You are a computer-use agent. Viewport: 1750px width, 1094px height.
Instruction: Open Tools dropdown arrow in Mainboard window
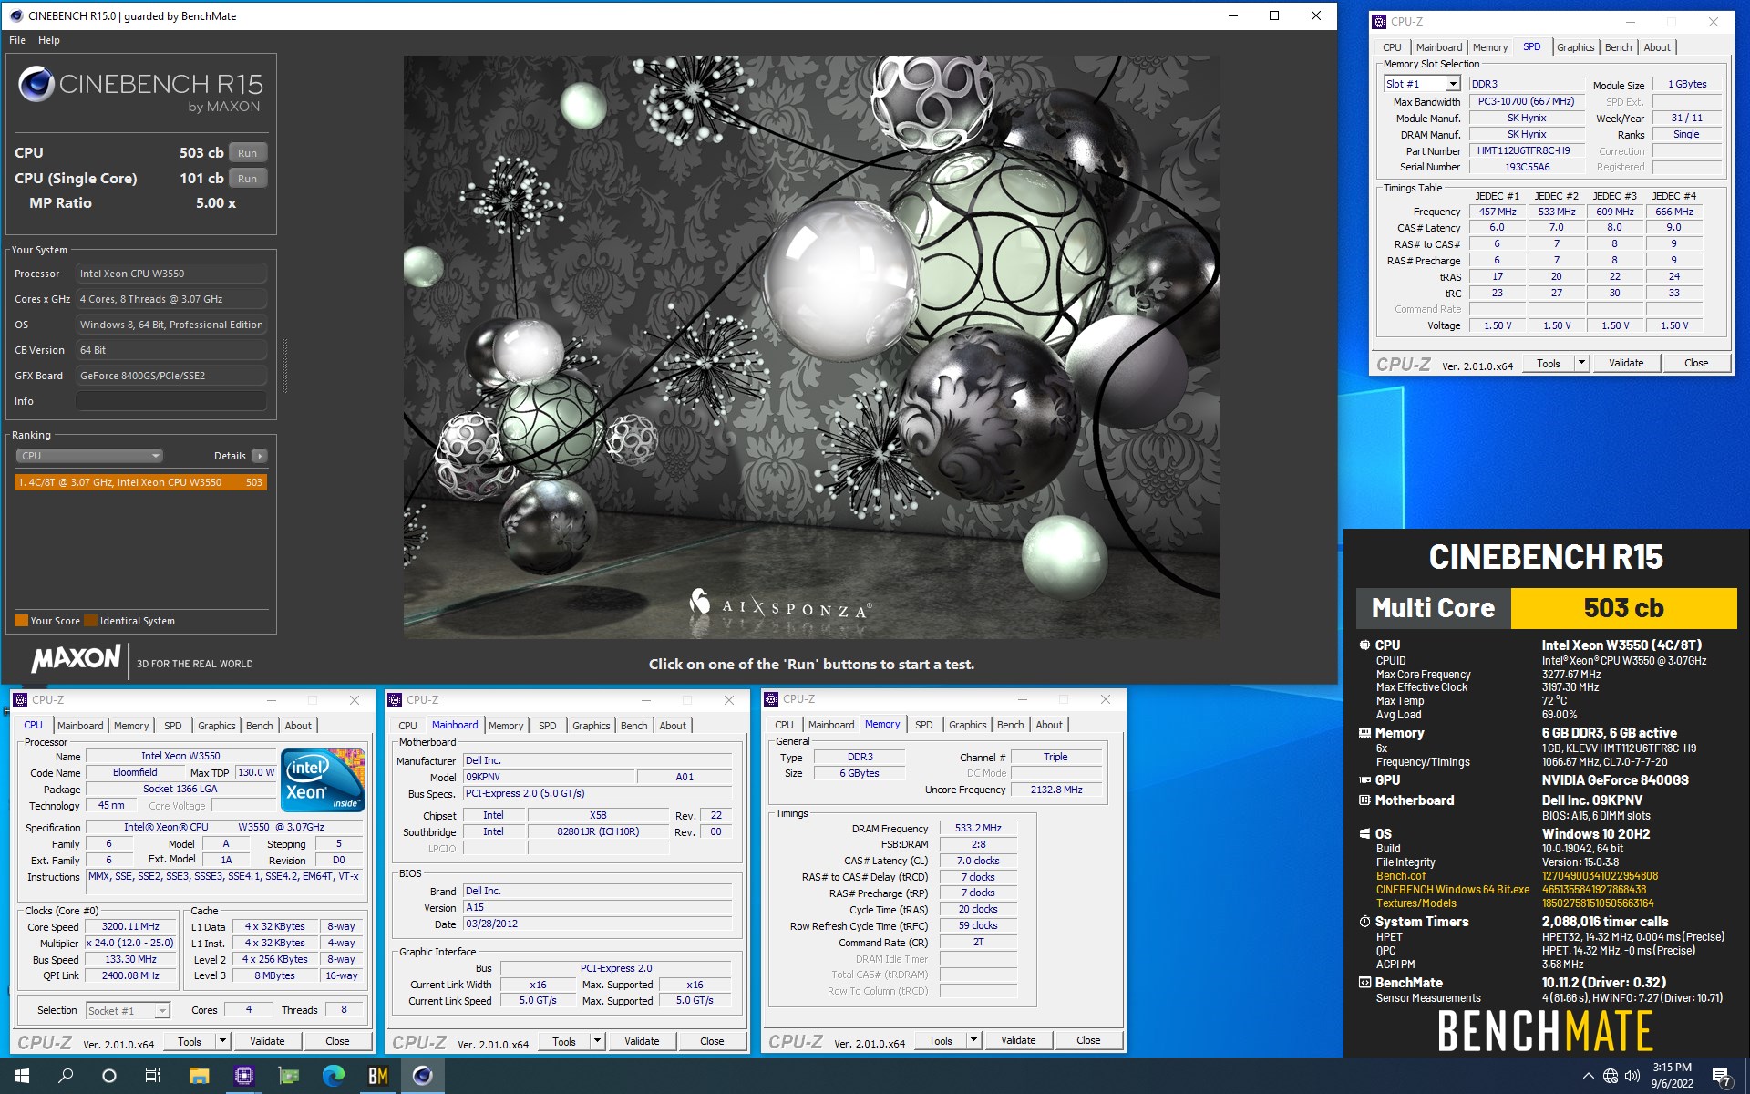coord(597,1041)
